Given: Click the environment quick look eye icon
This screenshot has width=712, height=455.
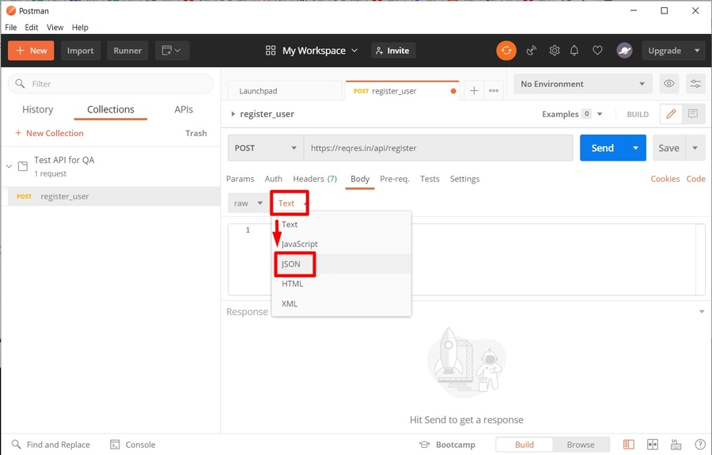Looking at the screenshot, I should [669, 84].
